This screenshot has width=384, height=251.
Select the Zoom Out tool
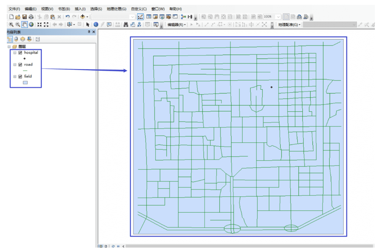17,24
